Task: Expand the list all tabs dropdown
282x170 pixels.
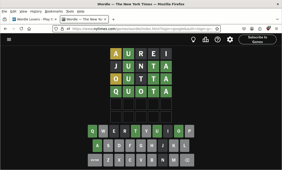Action: tap(277, 19)
